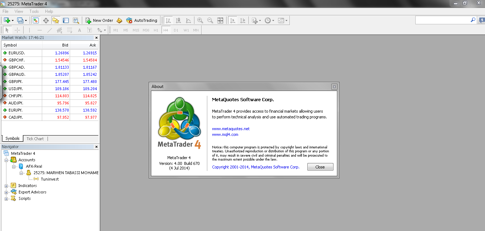Switch to the Tick Chart tab
This screenshot has width=485, height=231.
point(35,139)
